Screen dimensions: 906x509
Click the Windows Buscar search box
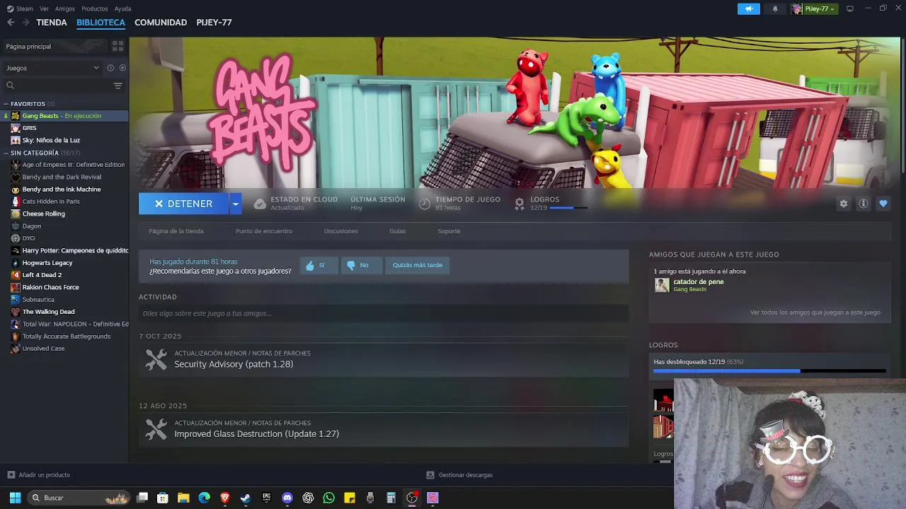pyautogui.click(x=78, y=498)
